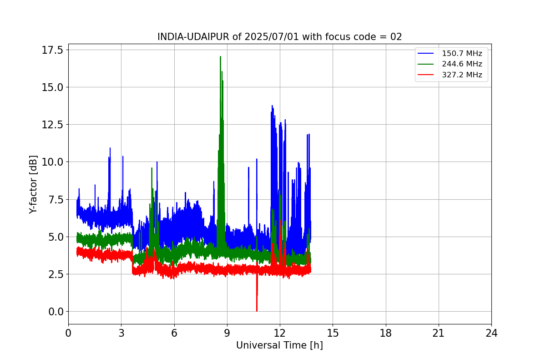
Task: Select the 150.7 MHz legend label
Action: click(x=462, y=54)
